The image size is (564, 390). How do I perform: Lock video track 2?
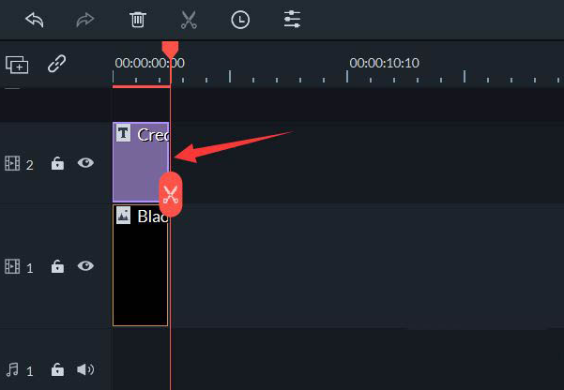tap(57, 163)
